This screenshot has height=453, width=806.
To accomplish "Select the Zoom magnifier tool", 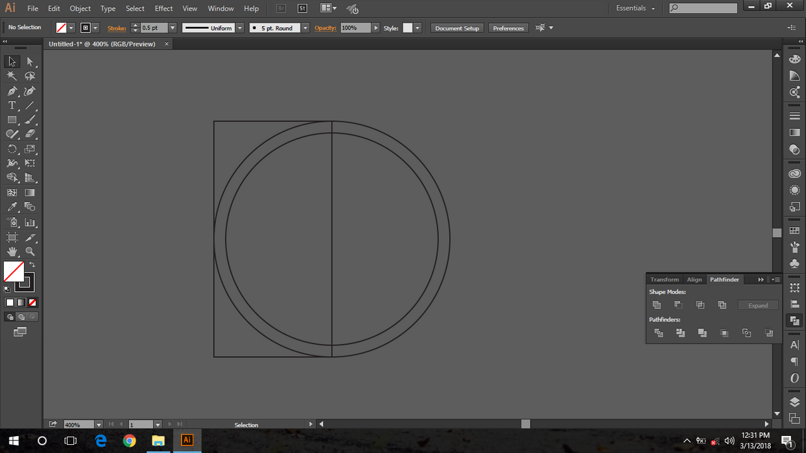I will (30, 252).
